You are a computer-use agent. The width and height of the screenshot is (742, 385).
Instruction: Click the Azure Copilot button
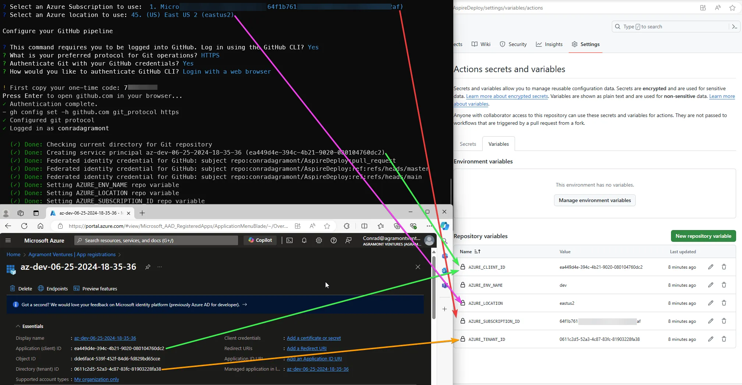pyautogui.click(x=260, y=240)
